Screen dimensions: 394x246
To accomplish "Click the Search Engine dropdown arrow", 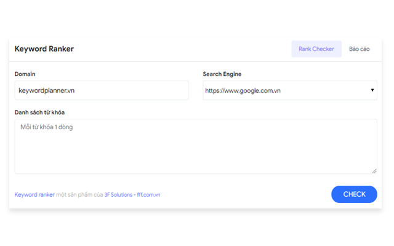I will [372, 90].
